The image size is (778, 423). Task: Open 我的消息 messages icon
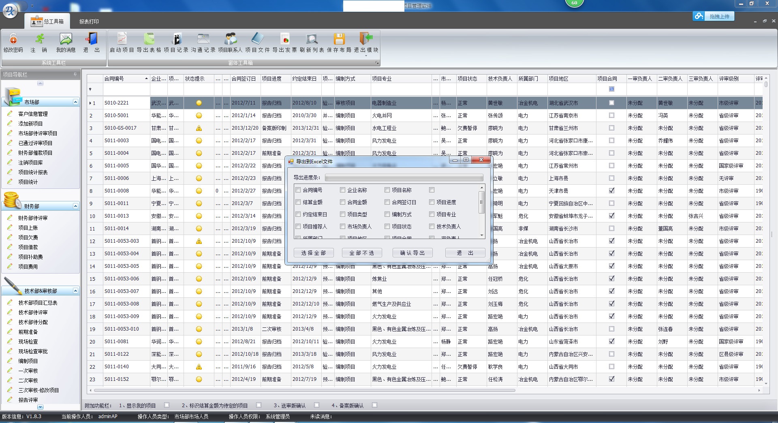[x=66, y=39]
